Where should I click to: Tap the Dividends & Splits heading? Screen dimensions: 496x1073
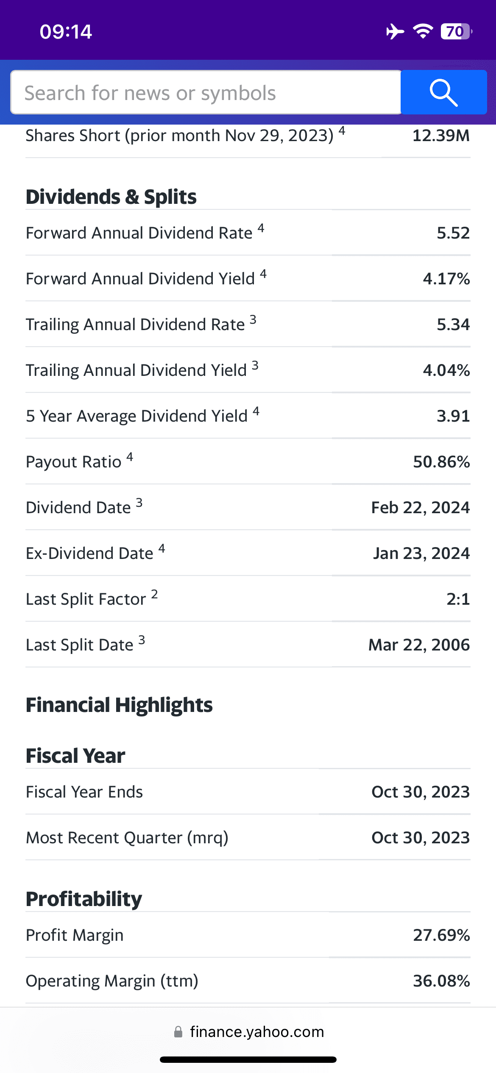tap(111, 197)
